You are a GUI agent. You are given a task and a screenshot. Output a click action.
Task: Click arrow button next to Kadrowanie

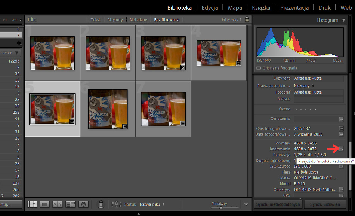click(341, 149)
